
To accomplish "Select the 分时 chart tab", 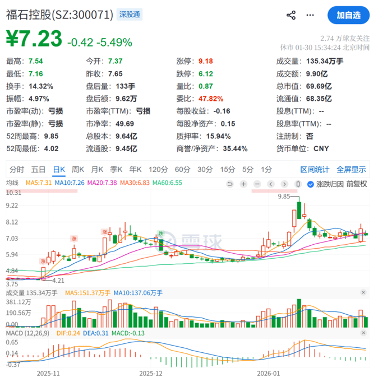I will coord(17,169).
